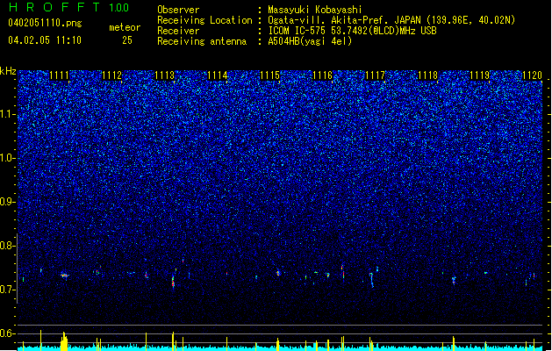Image resolution: width=552 pixels, height=351 pixels.
Task: Click the ICOM IC-575 receiver text
Action: 352,31
